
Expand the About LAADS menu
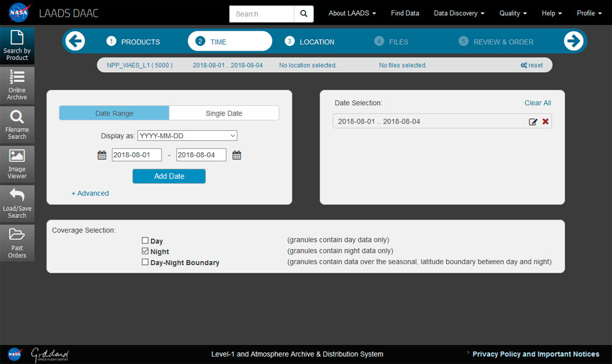point(352,13)
